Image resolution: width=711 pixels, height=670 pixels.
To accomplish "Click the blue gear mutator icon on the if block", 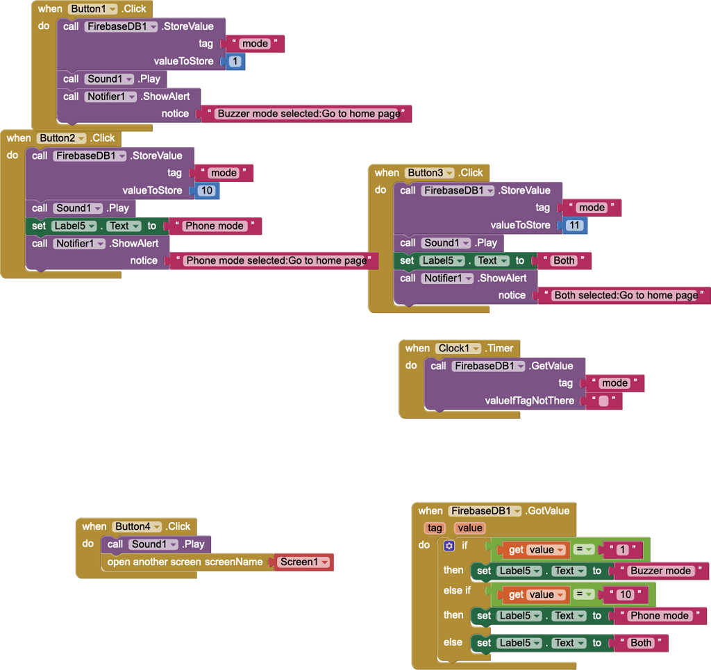I will (449, 546).
